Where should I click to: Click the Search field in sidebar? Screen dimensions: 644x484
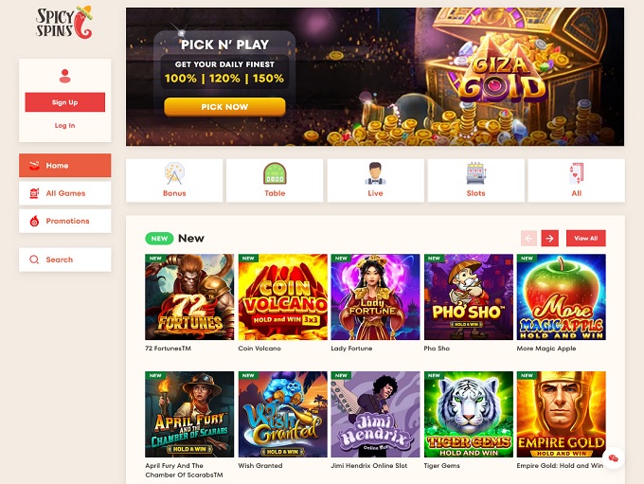(65, 260)
